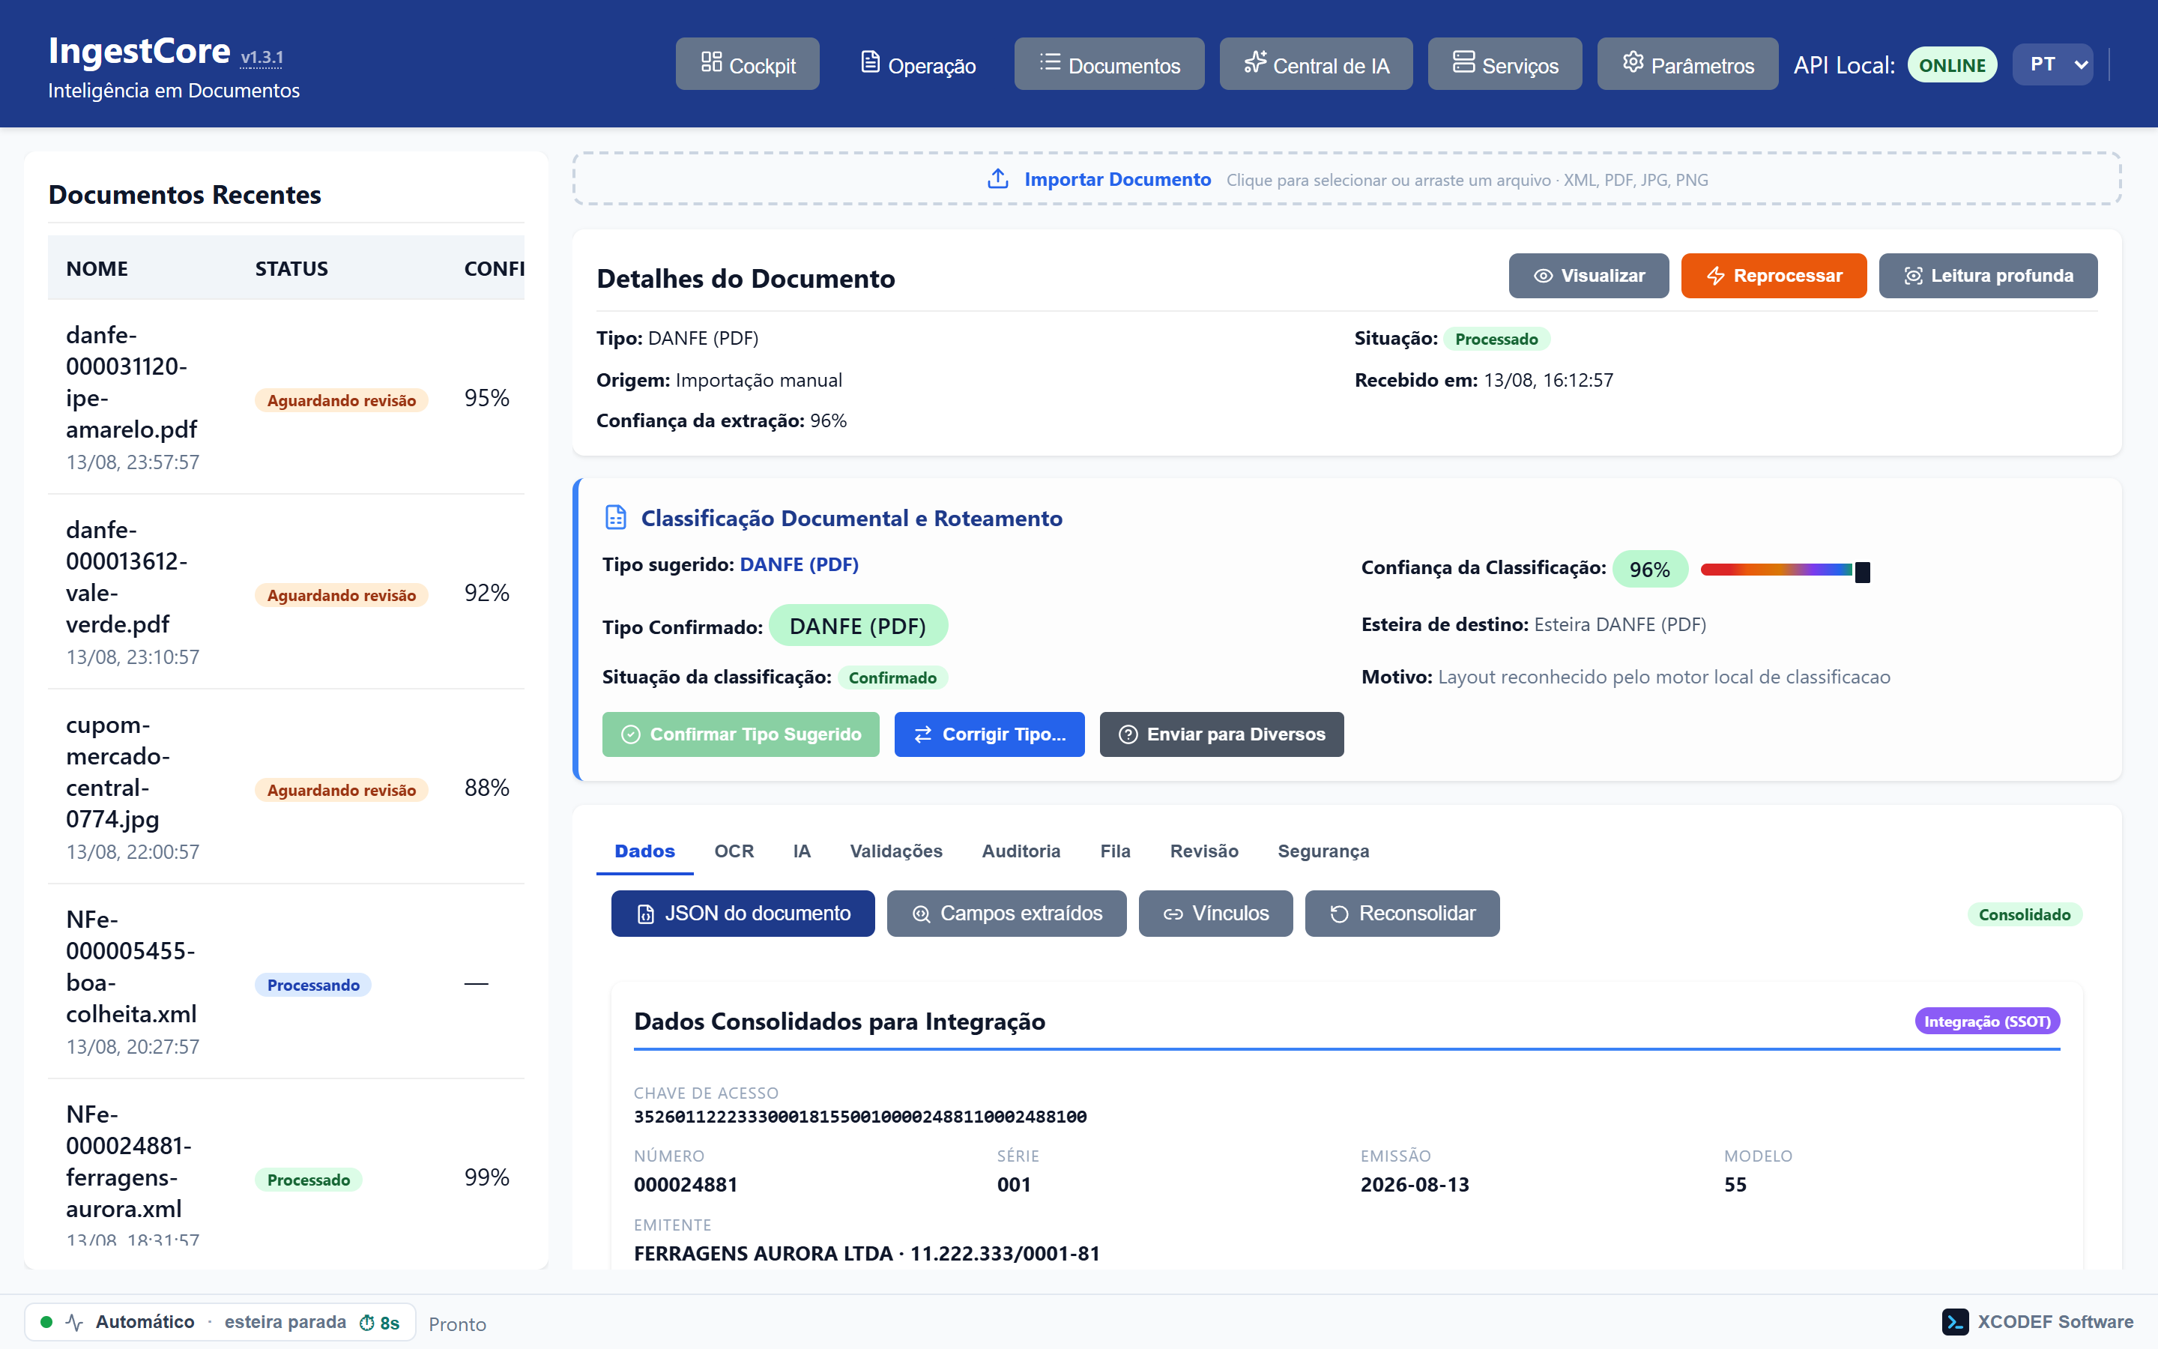Click the confidence bar end marker
This screenshot has height=1349, width=2158.
[x=1862, y=571]
